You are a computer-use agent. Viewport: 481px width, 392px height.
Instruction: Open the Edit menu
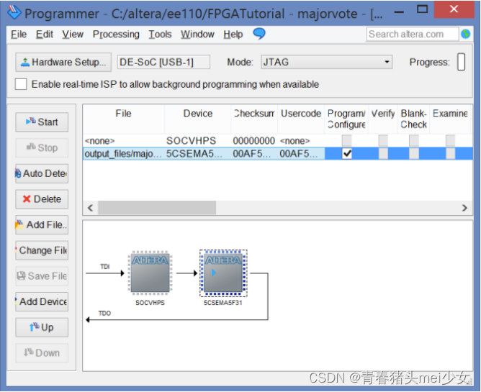click(45, 35)
